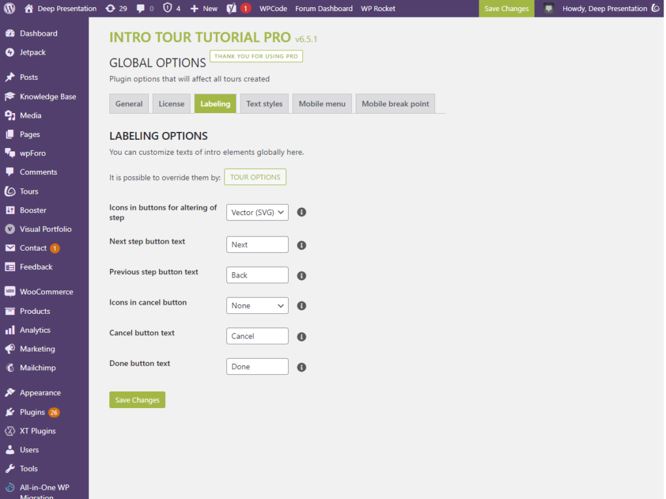Select the Labeling tab
The image size is (666, 499).
[215, 103]
